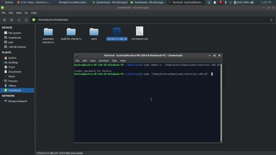Image resolution: width=276 pixels, height=155 pixels.
Task: Switch to SimpleScreenRecorder taskbar item
Action: click(x=71, y=3)
